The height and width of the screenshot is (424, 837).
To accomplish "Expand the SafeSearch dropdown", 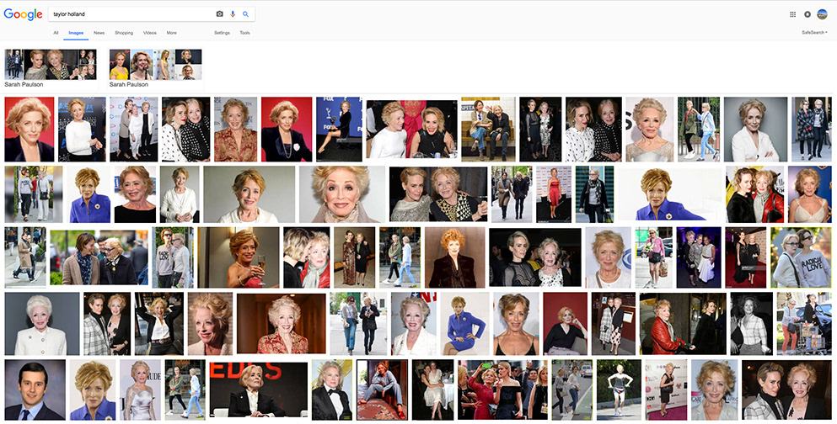I will point(814,33).
